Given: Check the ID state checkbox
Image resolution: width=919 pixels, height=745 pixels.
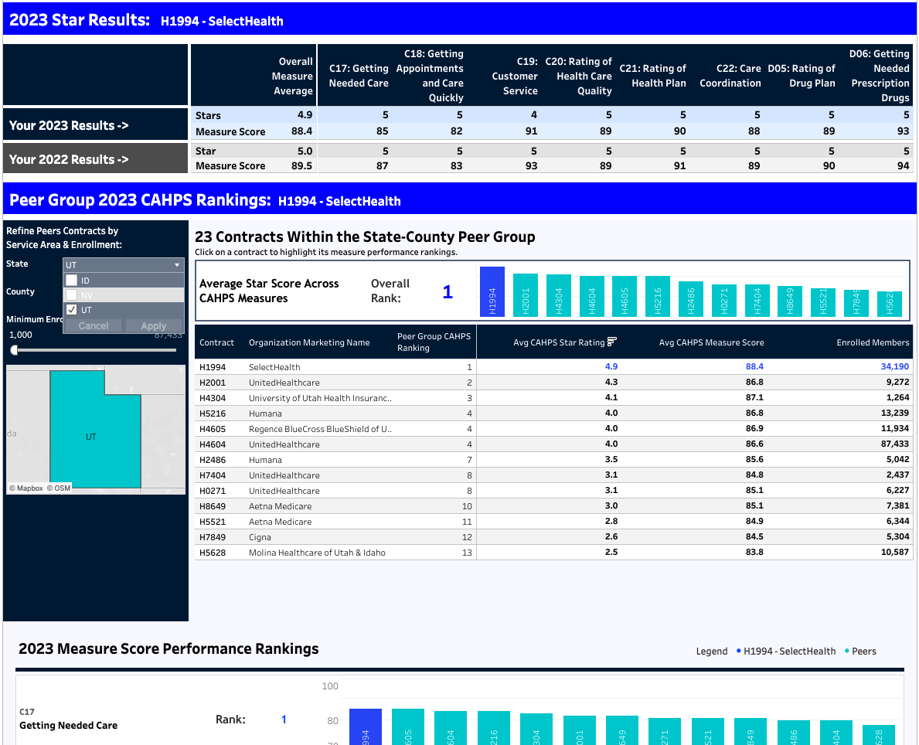Looking at the screenshot, I should [72, 281].
